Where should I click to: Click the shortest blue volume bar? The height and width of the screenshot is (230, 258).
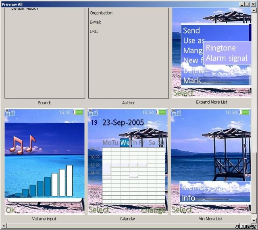pyautogui.click(x=18, y=195)
